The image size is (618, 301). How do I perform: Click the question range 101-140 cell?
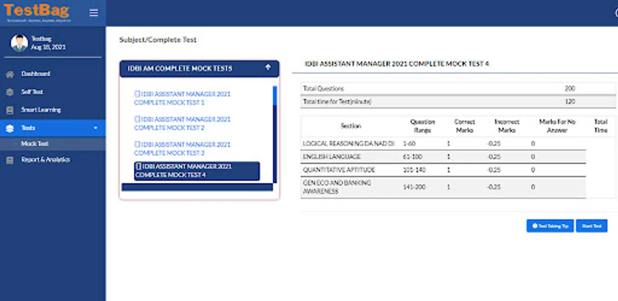coord(414,170)
